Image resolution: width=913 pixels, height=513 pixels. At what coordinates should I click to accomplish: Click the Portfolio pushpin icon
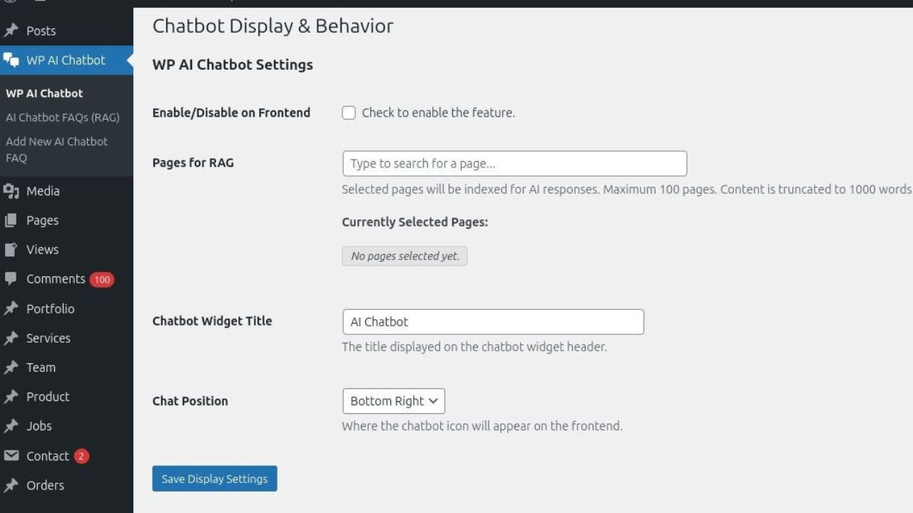[x=11, y=309]
